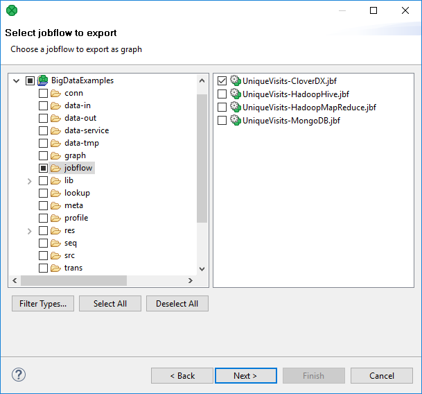Collapse the BigDataExamples project tree

(17, 80)
